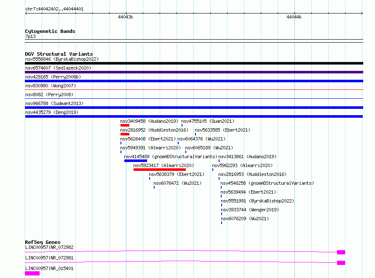375x278 pixels.
Task: Click the red bar under nsv3409458
Action: [x=125, y=125]
